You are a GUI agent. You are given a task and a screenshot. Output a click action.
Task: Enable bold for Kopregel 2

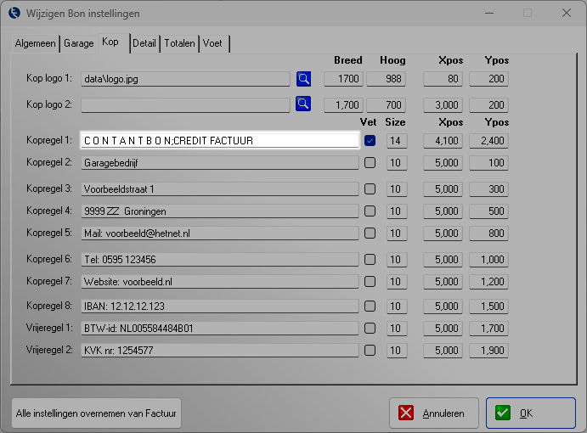[x=370, y=163]
